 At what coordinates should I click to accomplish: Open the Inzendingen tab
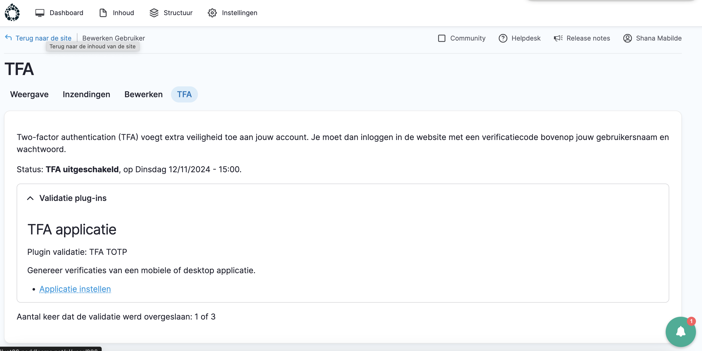[86, 94]
